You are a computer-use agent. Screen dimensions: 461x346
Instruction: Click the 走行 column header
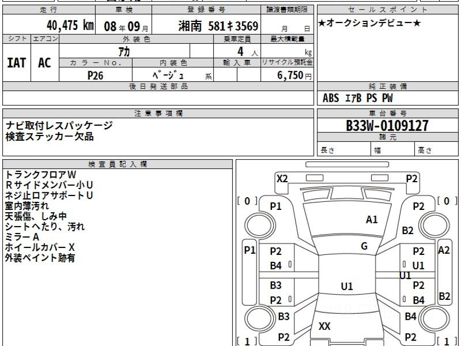(x=49, y=10)
